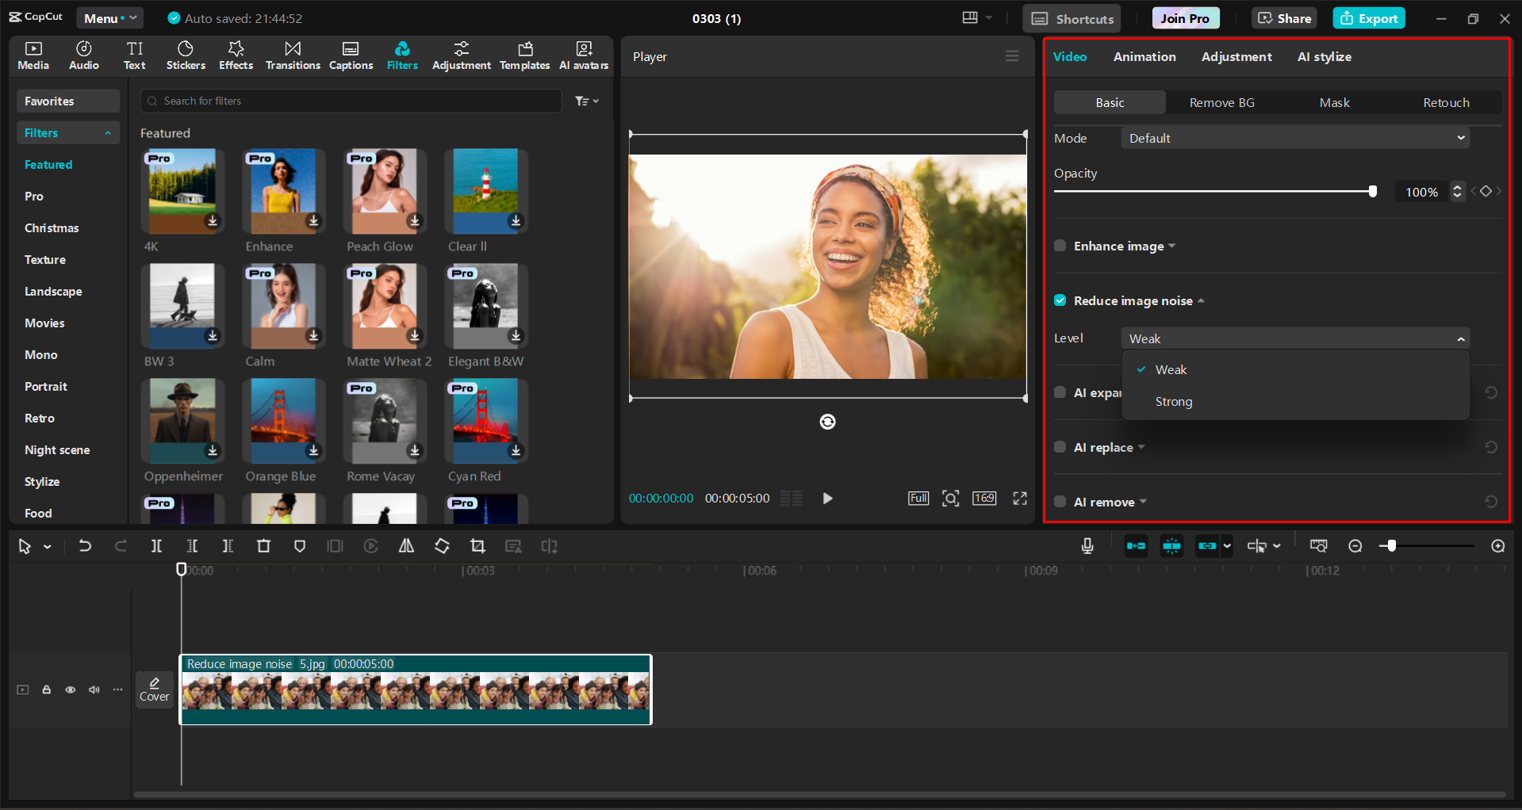This screenshot has width=1522, height=810.
Task: Click the record voiceover microphone icon
Action: 1087,546
